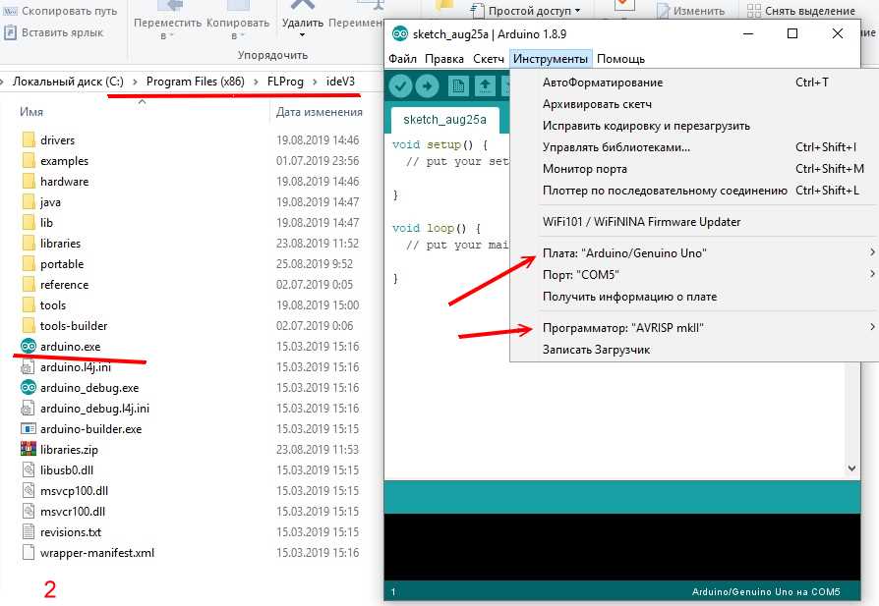Viewport: 879px width, 606px height.
Task: Click the lib folder icon
Action: pos(29,223)
